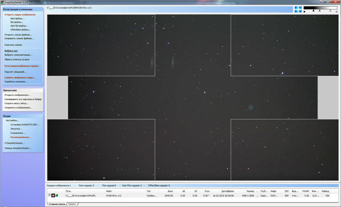
Task: Click Открыть список файлов...
Action: click(18, 35)
